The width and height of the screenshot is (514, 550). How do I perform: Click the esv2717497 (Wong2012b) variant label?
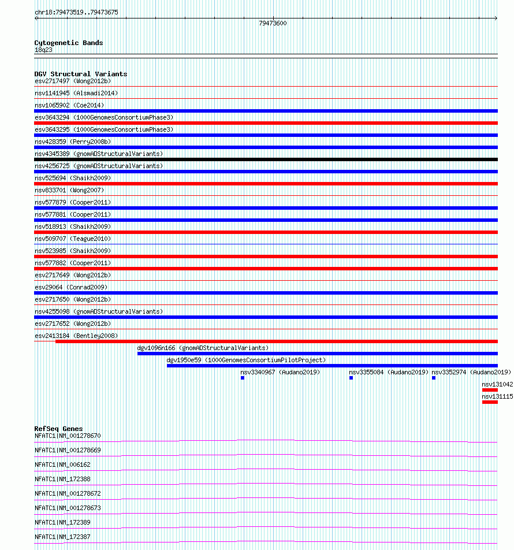73,81
